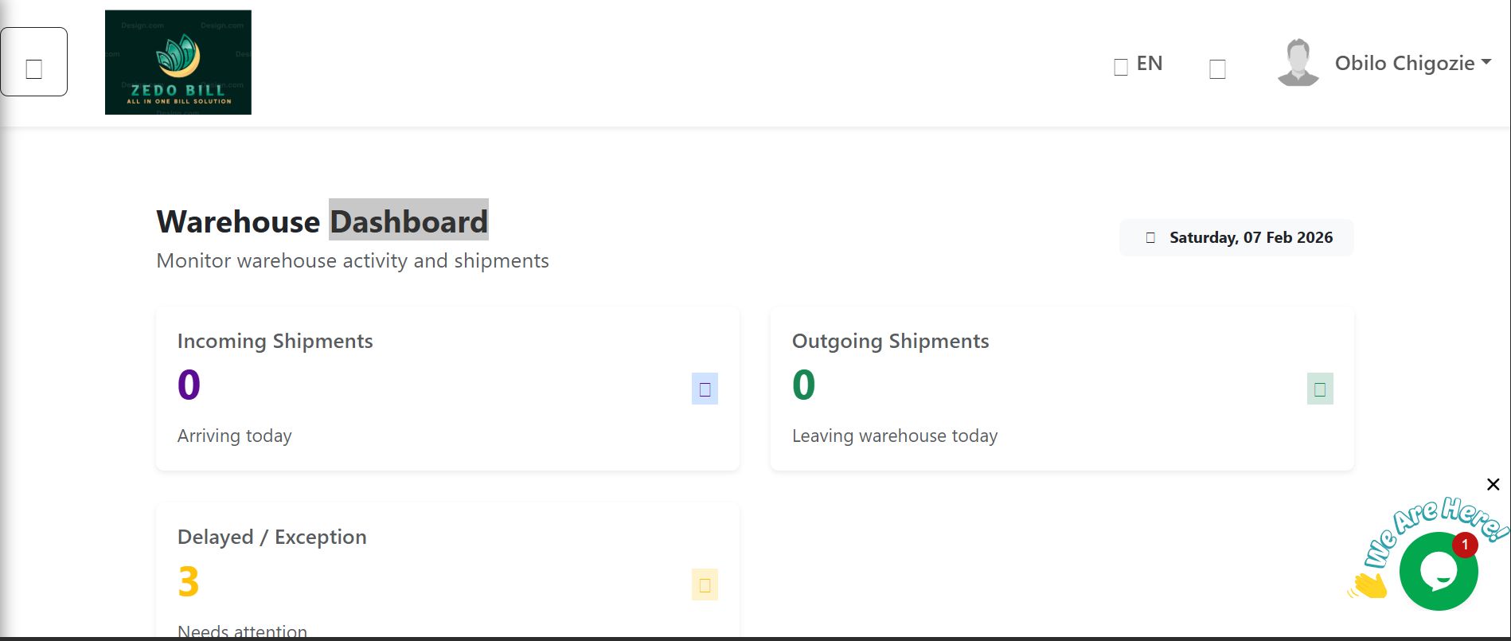Click the Saturday, 07 Feb 2026 date
Image resolution: width=1511 pixels, height=641 pixels.
[1251, 238]
